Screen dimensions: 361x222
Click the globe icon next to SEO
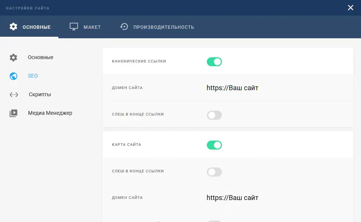pyautogui.click(x=14, y=76)
